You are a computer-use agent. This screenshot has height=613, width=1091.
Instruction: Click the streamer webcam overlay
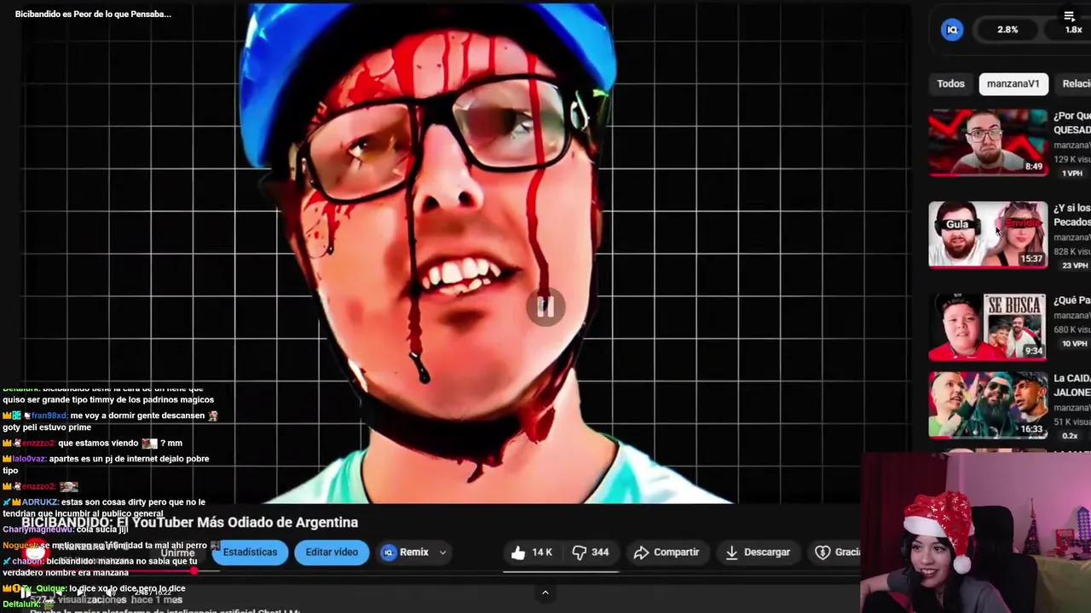[x=975, y=532]
